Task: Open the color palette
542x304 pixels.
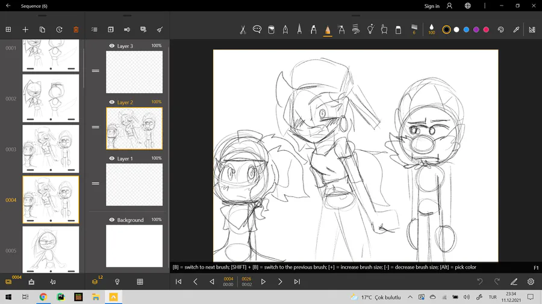Action: click(501, 29)
